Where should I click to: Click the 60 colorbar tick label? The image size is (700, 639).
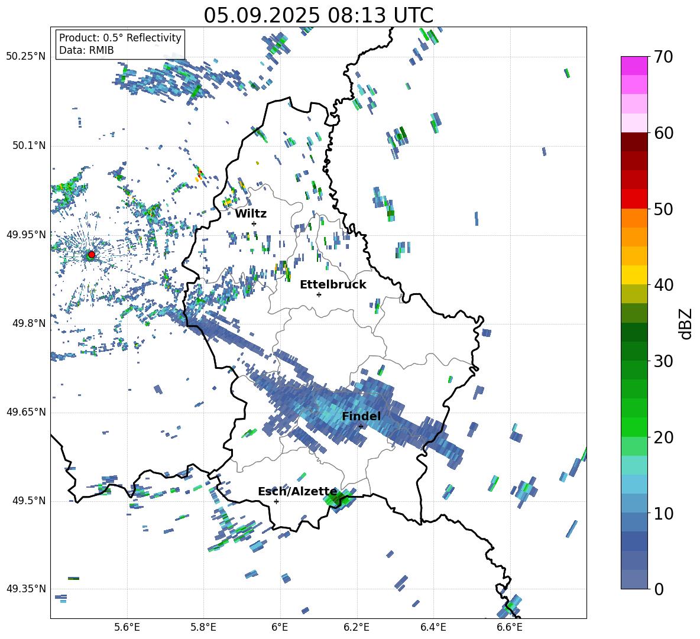point(663,133)
